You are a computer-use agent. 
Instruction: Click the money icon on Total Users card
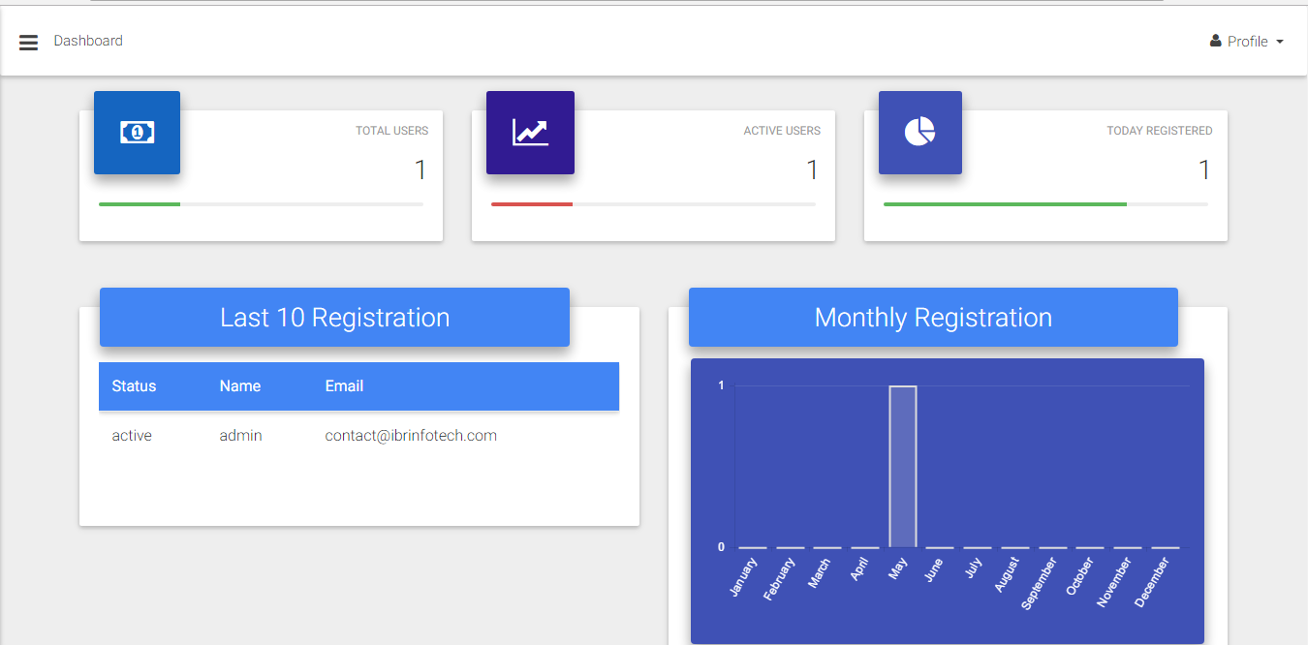(x=137, y=132)
